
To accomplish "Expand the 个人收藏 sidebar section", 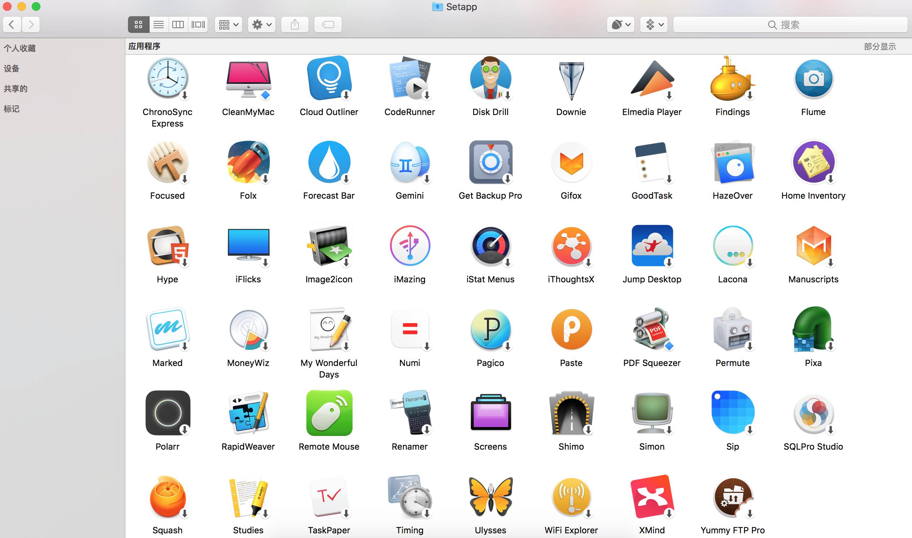I will (x=19, y=48).
